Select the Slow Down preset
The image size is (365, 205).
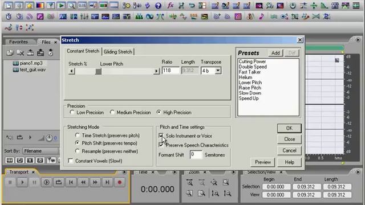(250, 93)
